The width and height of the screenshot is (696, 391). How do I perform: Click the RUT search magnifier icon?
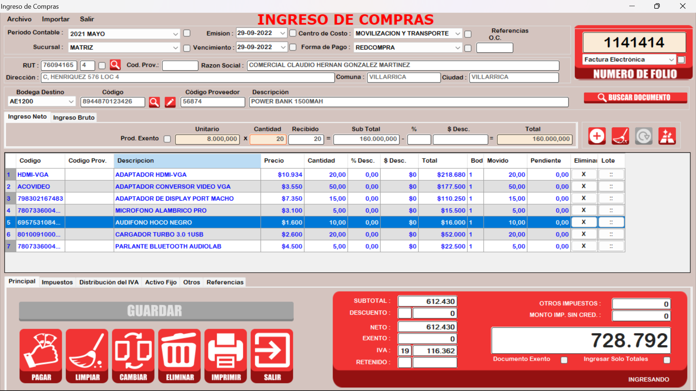click(115, 65)
